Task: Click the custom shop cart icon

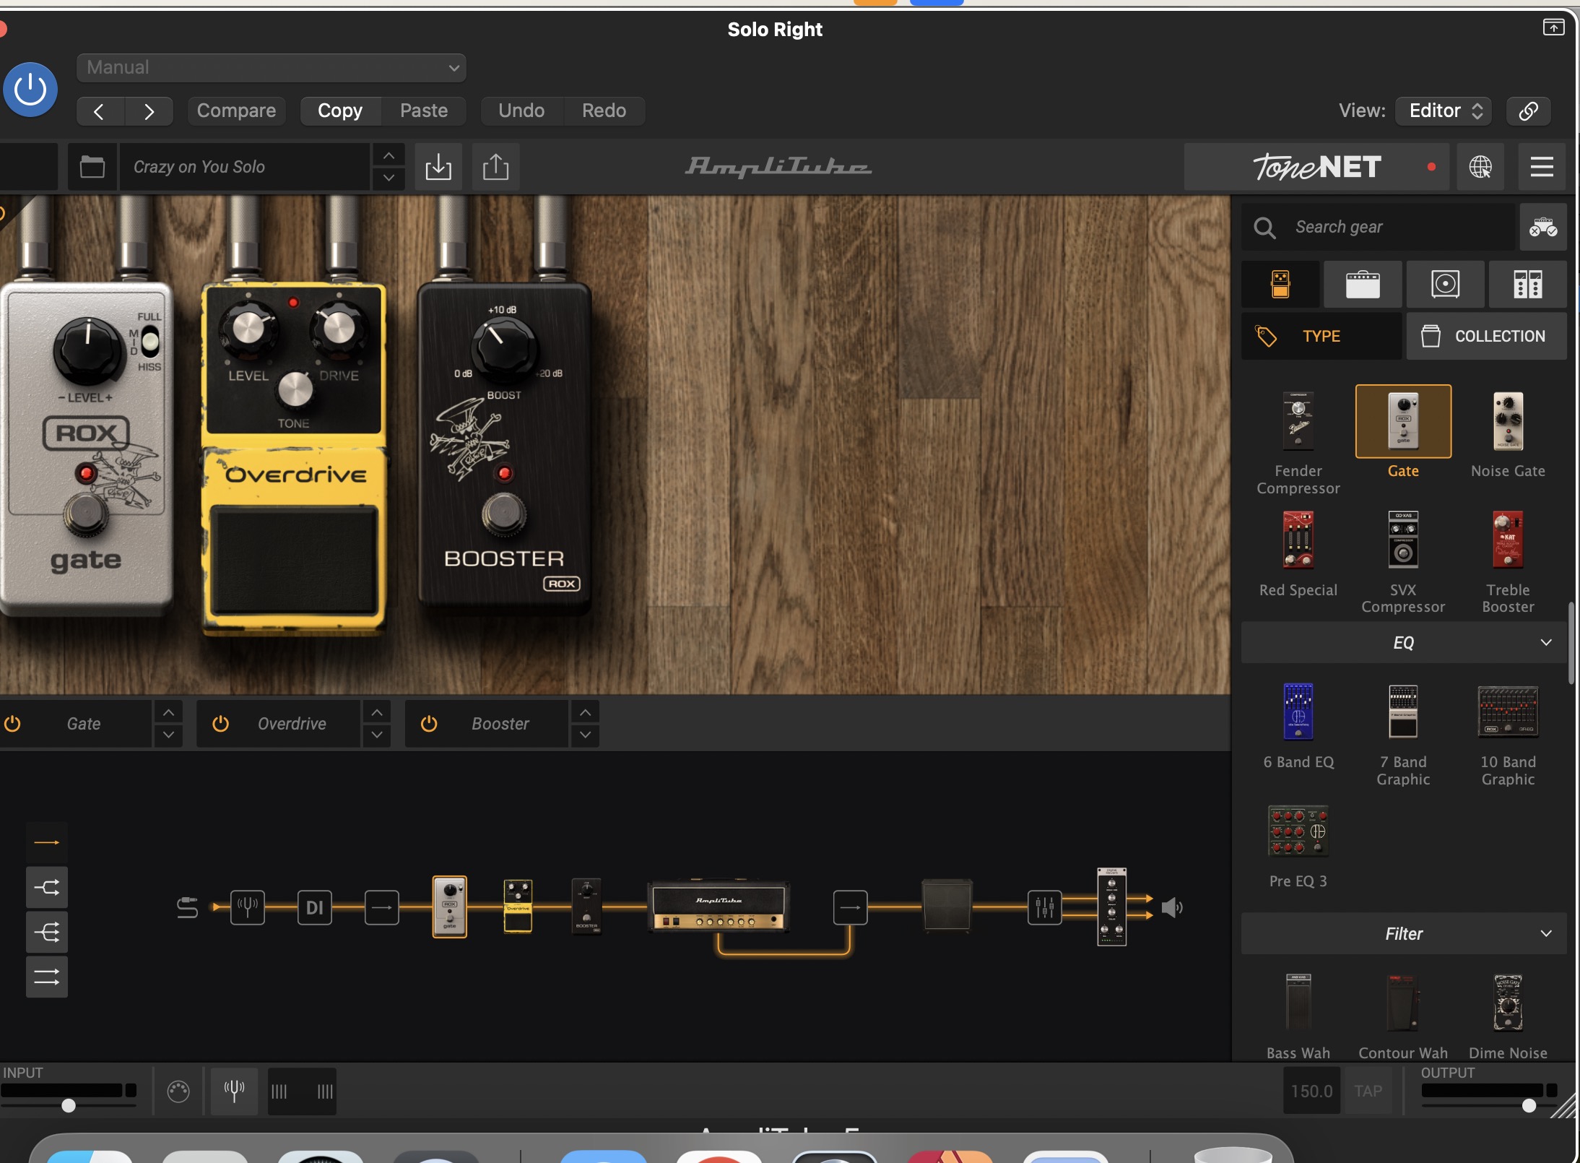Action: 1543,227
